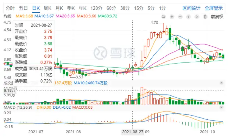228x137 pixels.
Task: Click the undo/reset chart icon
Action: (164, 17)
